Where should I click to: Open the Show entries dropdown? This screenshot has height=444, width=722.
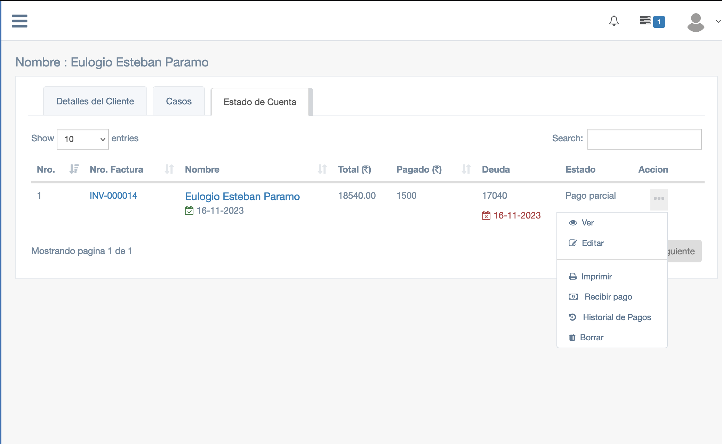pyautogui.click(x=83, y=139)
